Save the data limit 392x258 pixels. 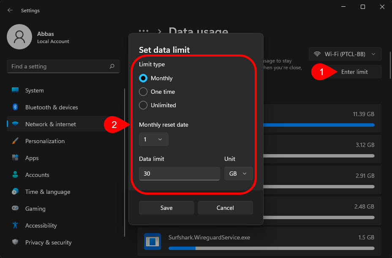coord(166,208)
